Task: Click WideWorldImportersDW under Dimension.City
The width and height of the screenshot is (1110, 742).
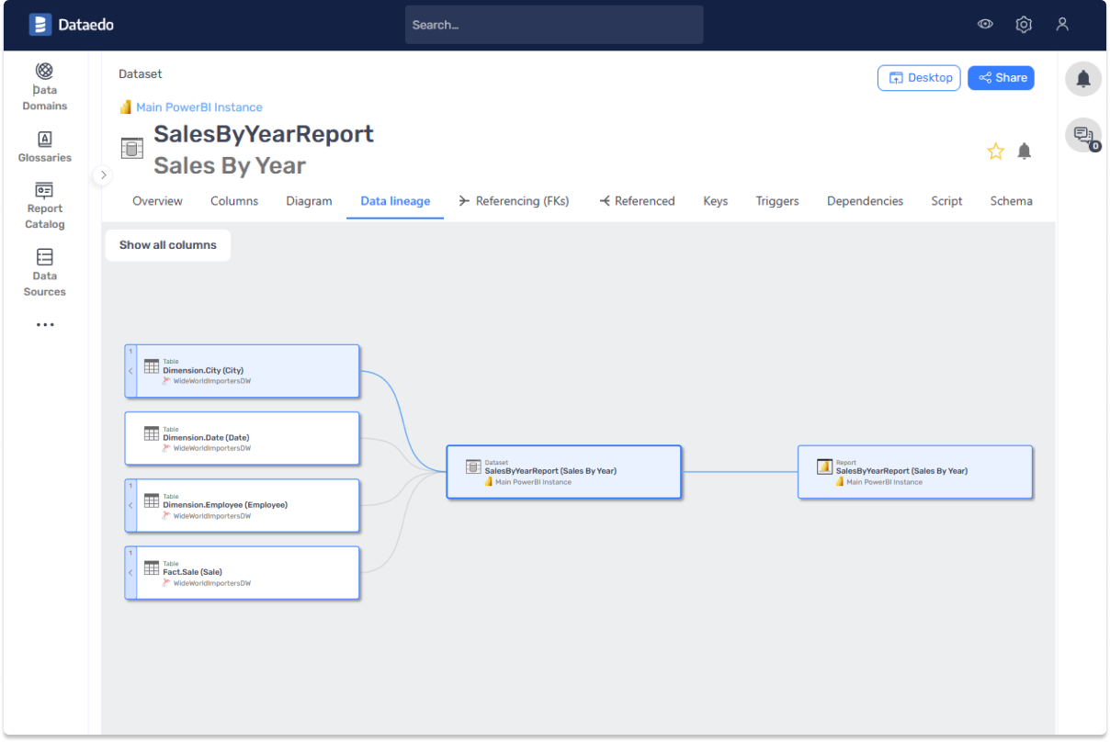Action: (x=212, y=381)
